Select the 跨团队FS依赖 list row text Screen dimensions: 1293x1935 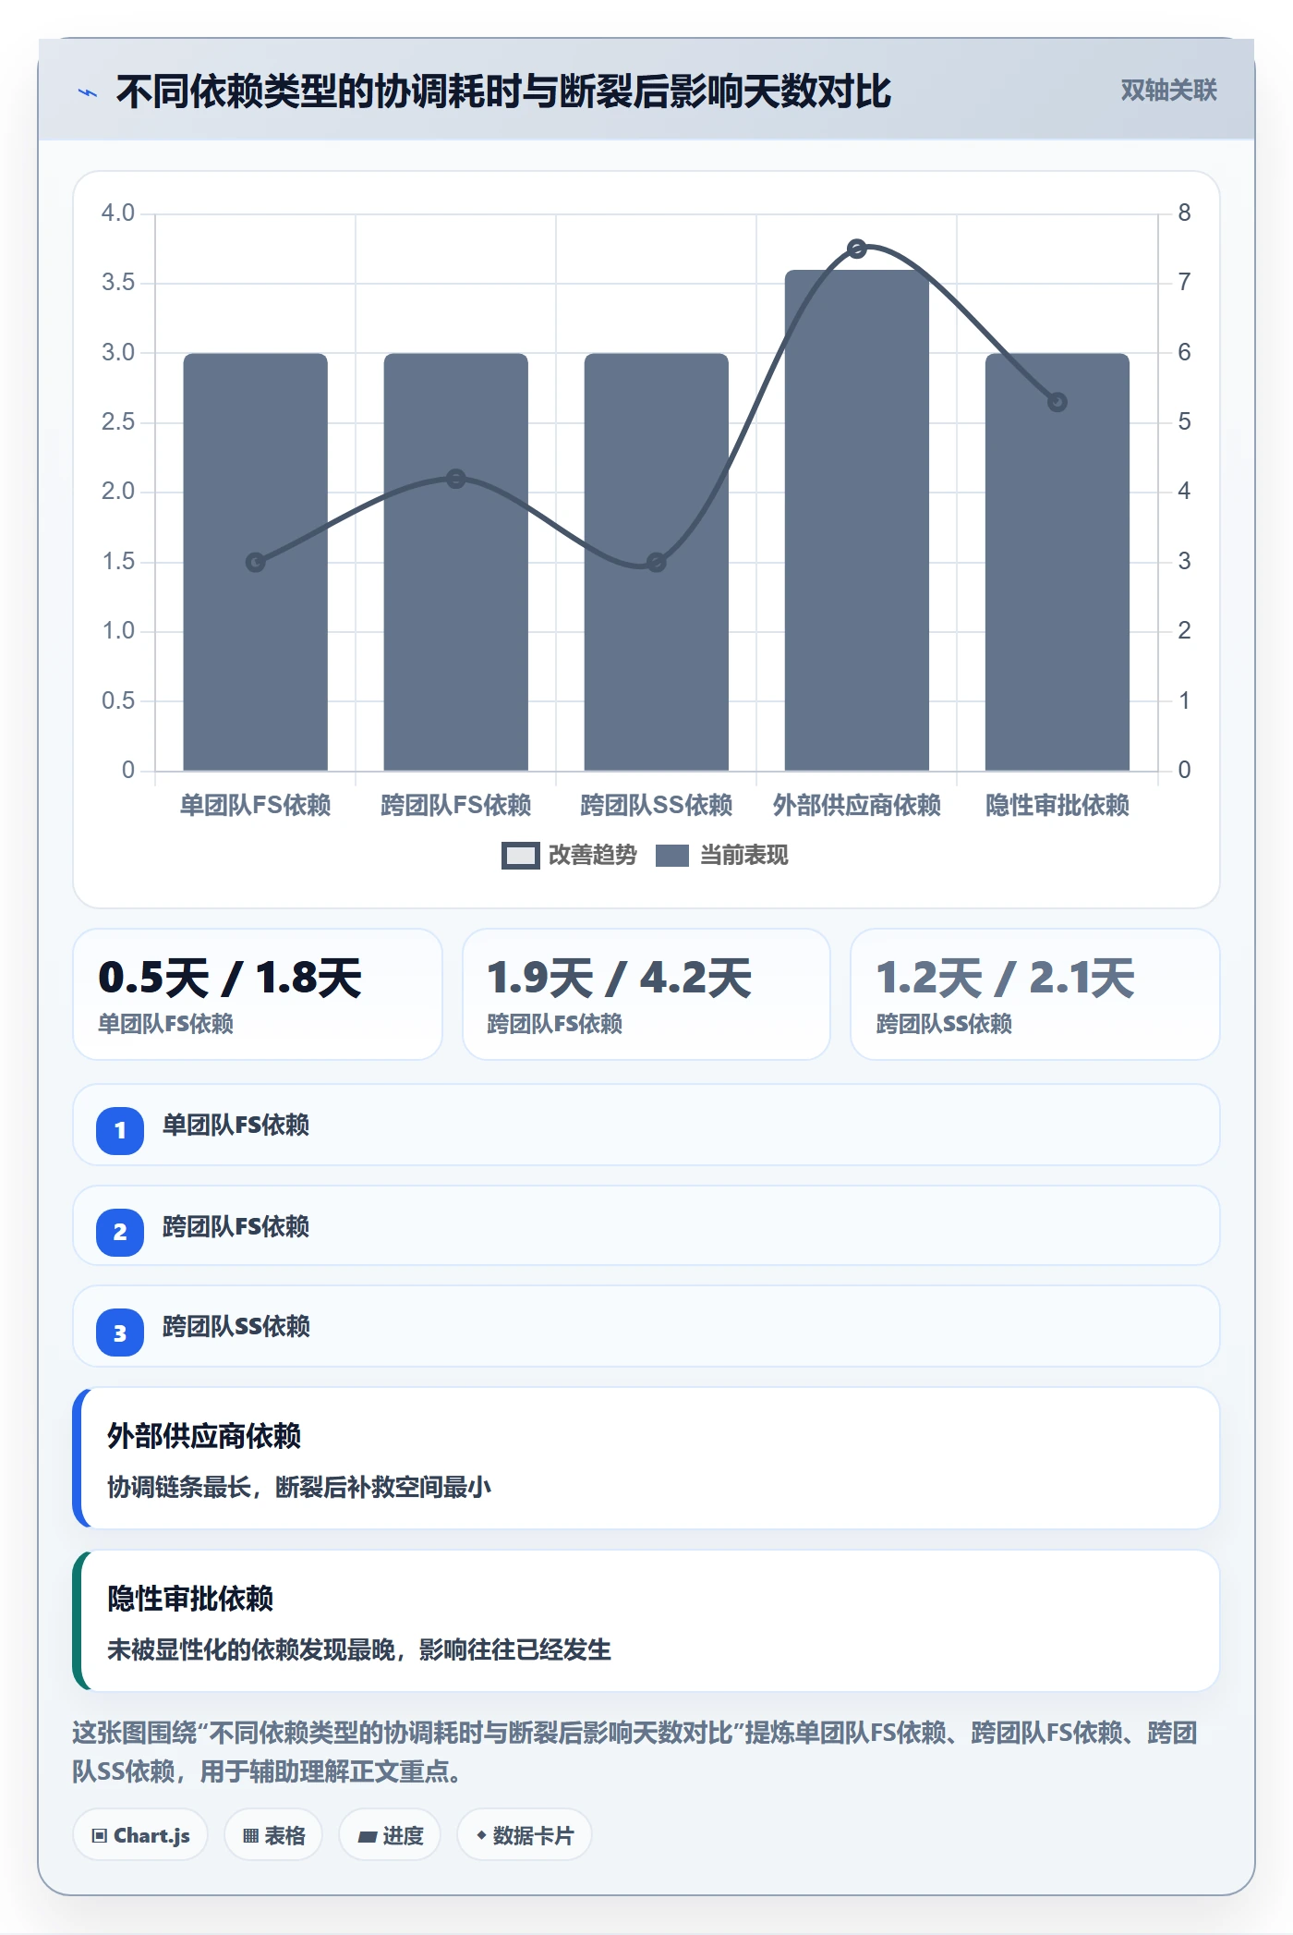tap(236, 1227)
